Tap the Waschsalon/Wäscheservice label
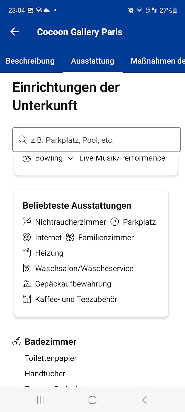 [x=84, y=268]
